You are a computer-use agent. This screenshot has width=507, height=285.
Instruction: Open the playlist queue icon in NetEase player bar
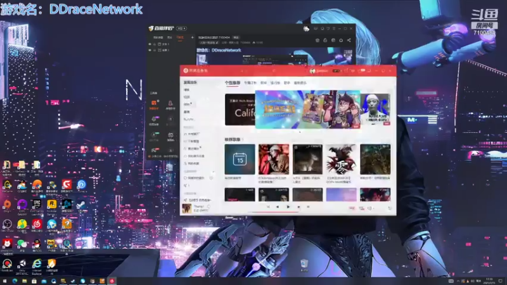coord(390,208)
